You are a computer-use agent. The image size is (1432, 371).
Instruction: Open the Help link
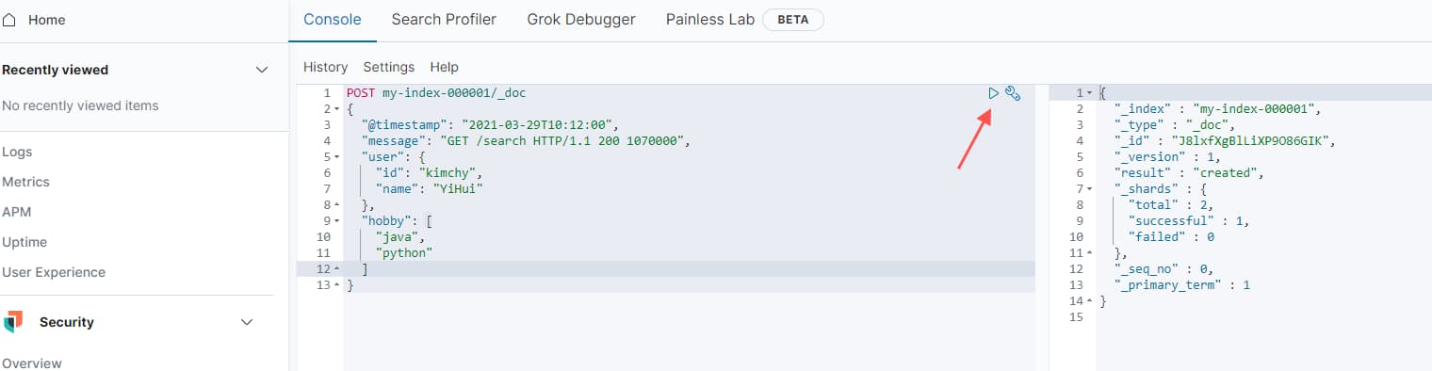(x=444, y=67)
